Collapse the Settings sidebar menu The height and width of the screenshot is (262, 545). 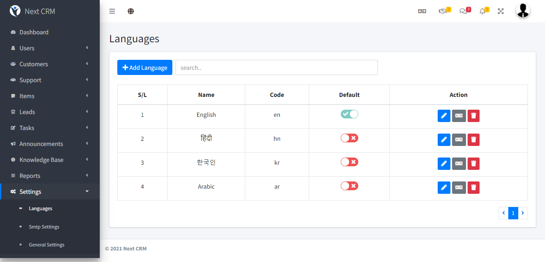click(x=30, y=192)
